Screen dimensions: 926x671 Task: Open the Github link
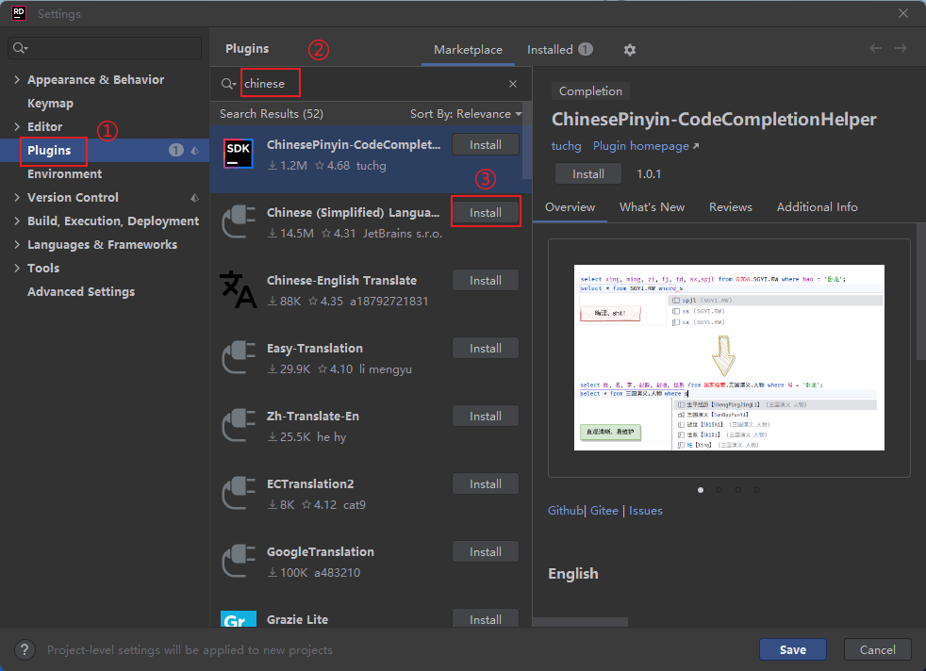pyautogui.click(x=565, y=511)
